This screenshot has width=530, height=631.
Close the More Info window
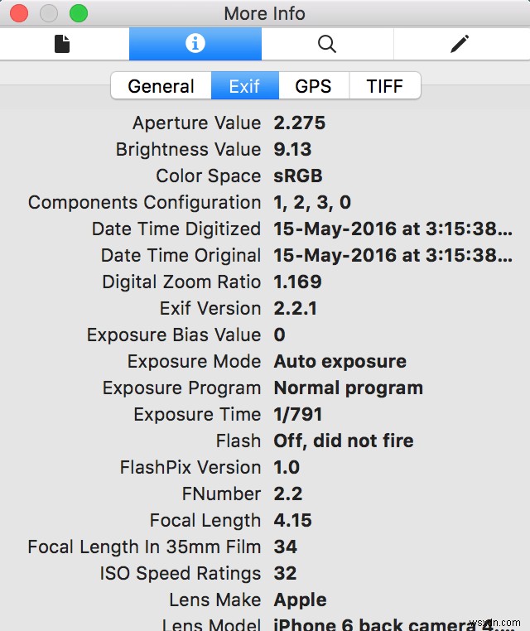pyautogui.click(x=19, y=13)
